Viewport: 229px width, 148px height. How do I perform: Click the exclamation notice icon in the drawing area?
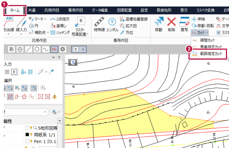click(x=73, y=62)
